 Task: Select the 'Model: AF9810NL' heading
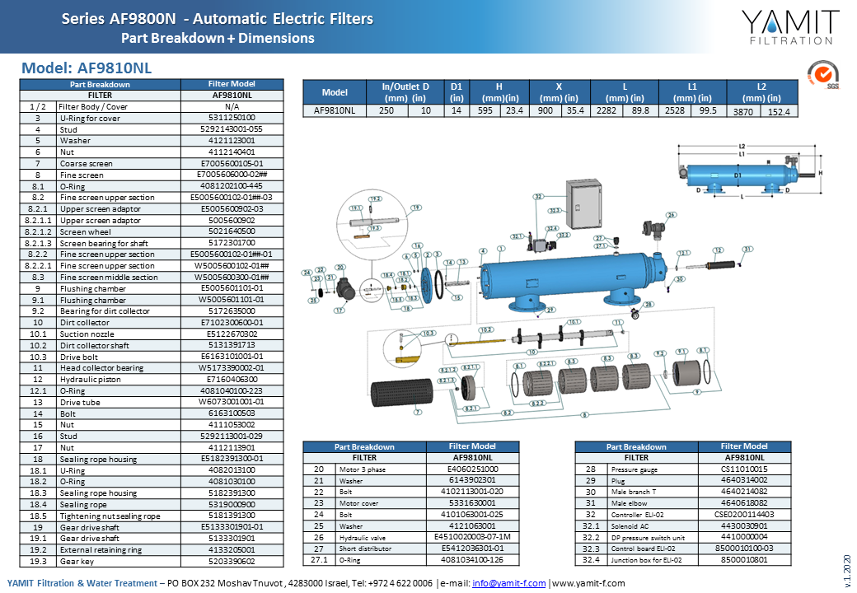click(87, 68)
